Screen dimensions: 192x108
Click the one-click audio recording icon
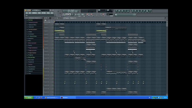pos(144,11)
